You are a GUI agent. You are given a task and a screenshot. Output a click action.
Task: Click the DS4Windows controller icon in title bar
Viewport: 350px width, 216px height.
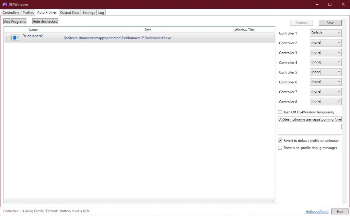point(5,4)
